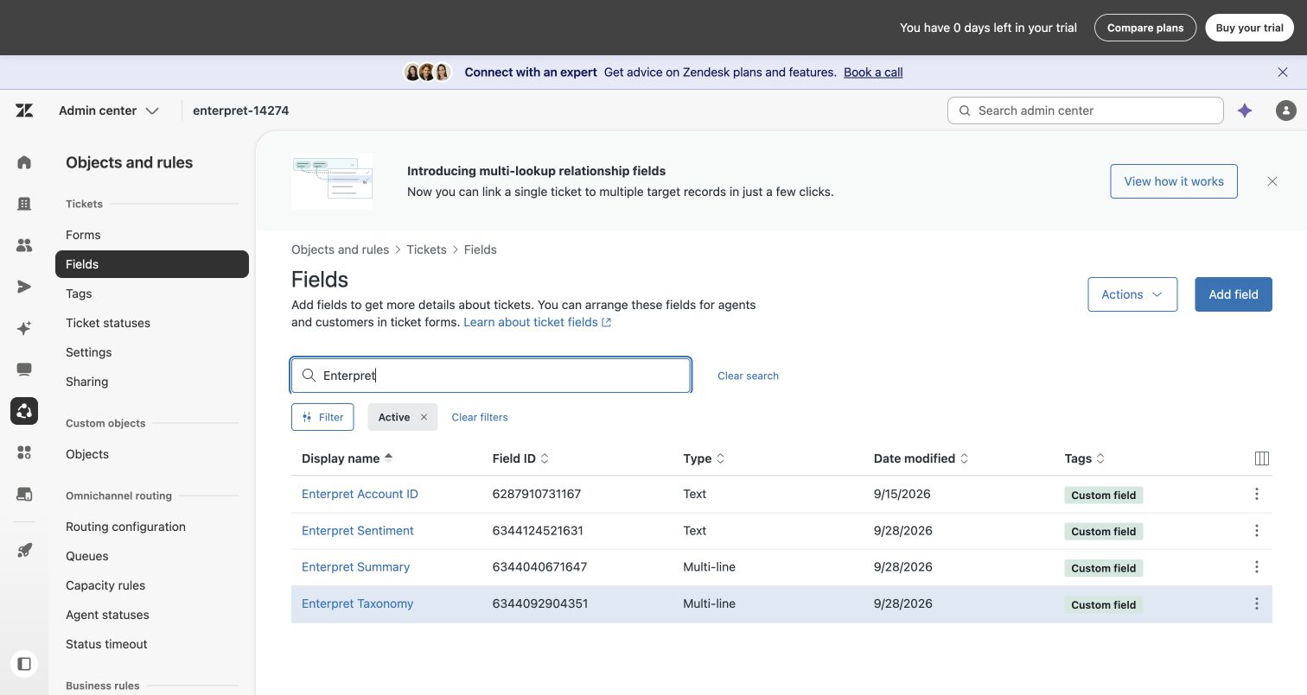Click the multi-lookup illustration thumbnail
This screenshot has height=695, width=1307.
332,181
